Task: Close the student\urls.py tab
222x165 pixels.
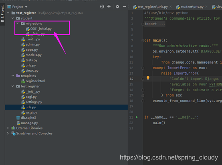Action: point(206,7)
